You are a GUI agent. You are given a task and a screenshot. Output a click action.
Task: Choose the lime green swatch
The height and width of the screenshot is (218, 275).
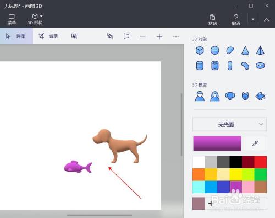point(248,174)
